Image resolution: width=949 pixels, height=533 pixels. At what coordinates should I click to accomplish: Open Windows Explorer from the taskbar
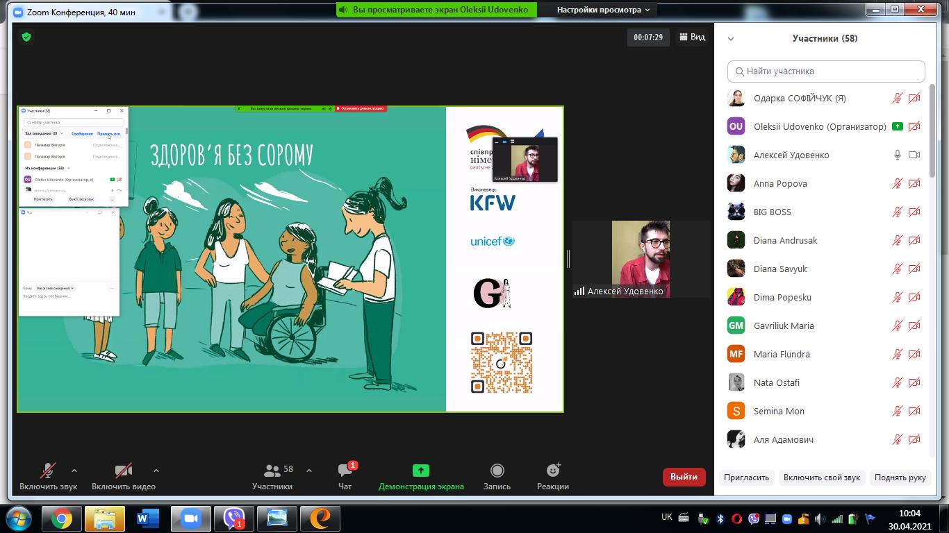[x=105, y=518]
